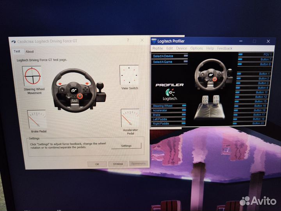
Task: Switch to the Test tab in properties dialog
Action: tap(17, 51)
